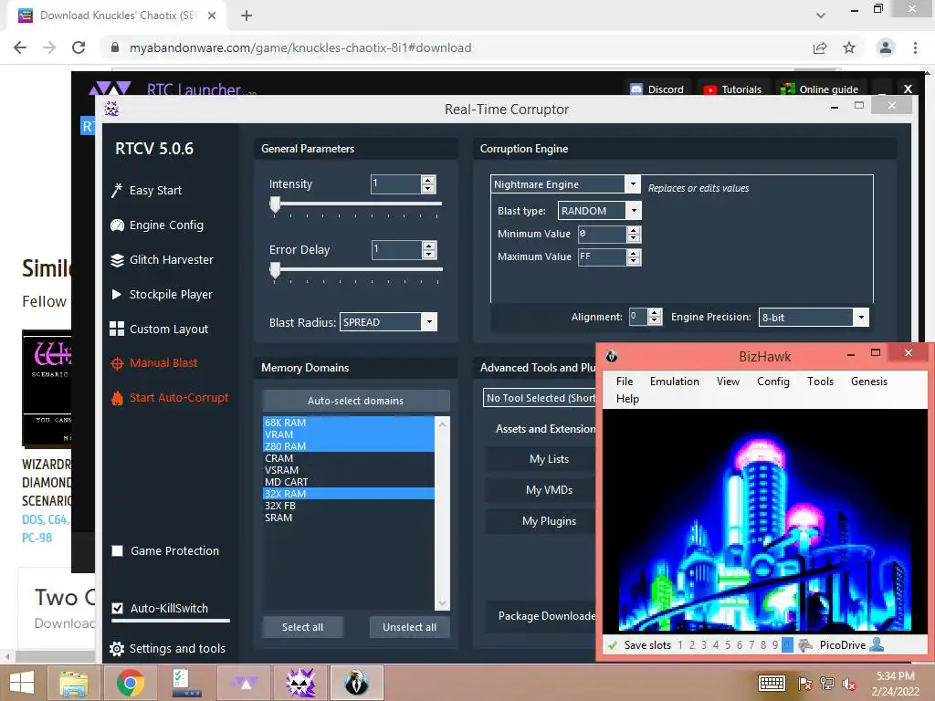Click Manual Blast crosshair icon
This screenshot has width=935, height=701.
117,363
